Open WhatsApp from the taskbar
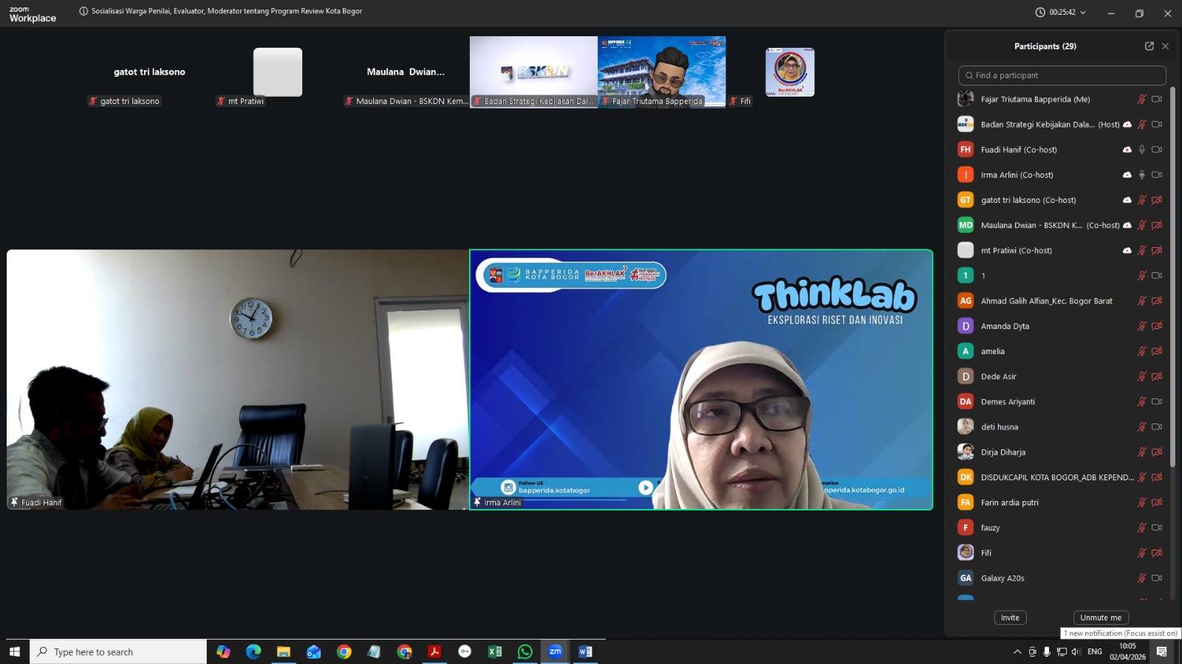This screenshot has height=664, width=1182. (525, 651)
